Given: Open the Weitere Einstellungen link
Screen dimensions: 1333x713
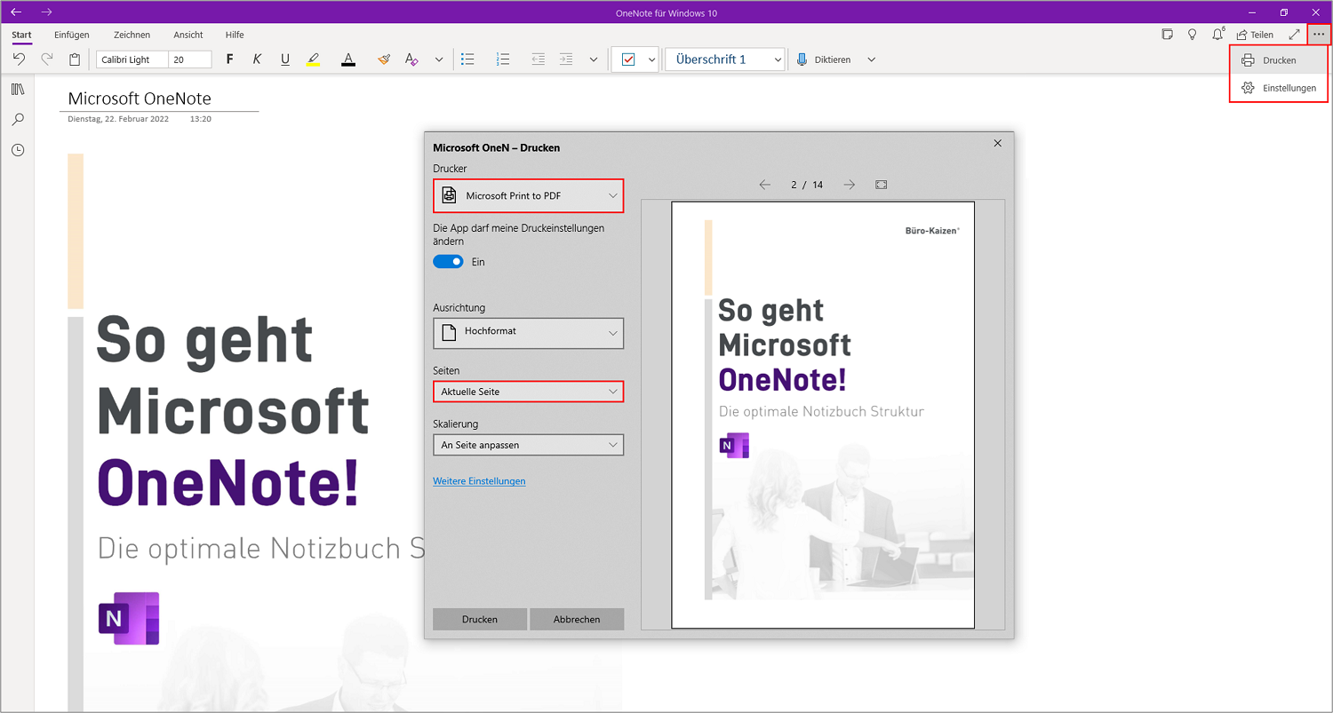Looking at the screenshot, I should click(479, 481).
